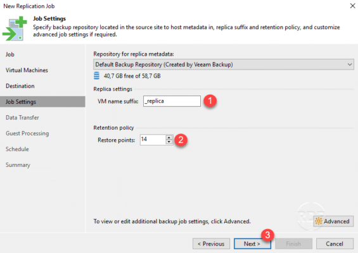The width and height of the screenshot is (358, 253).
Task: Click the 'New Replication Job' window title
Action: [x=29, y=6]
